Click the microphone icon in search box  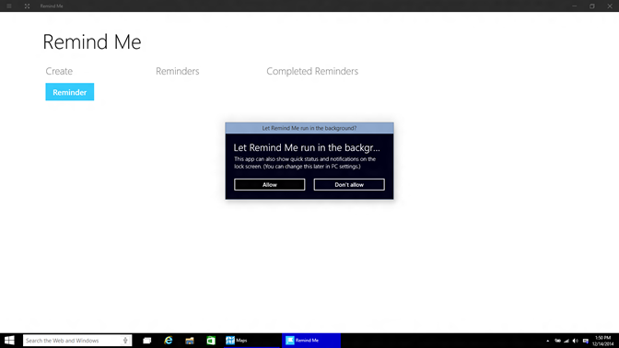125,340
